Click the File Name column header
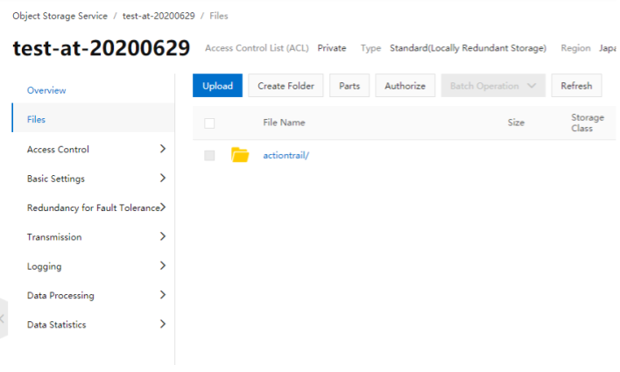 coord(284,123)
